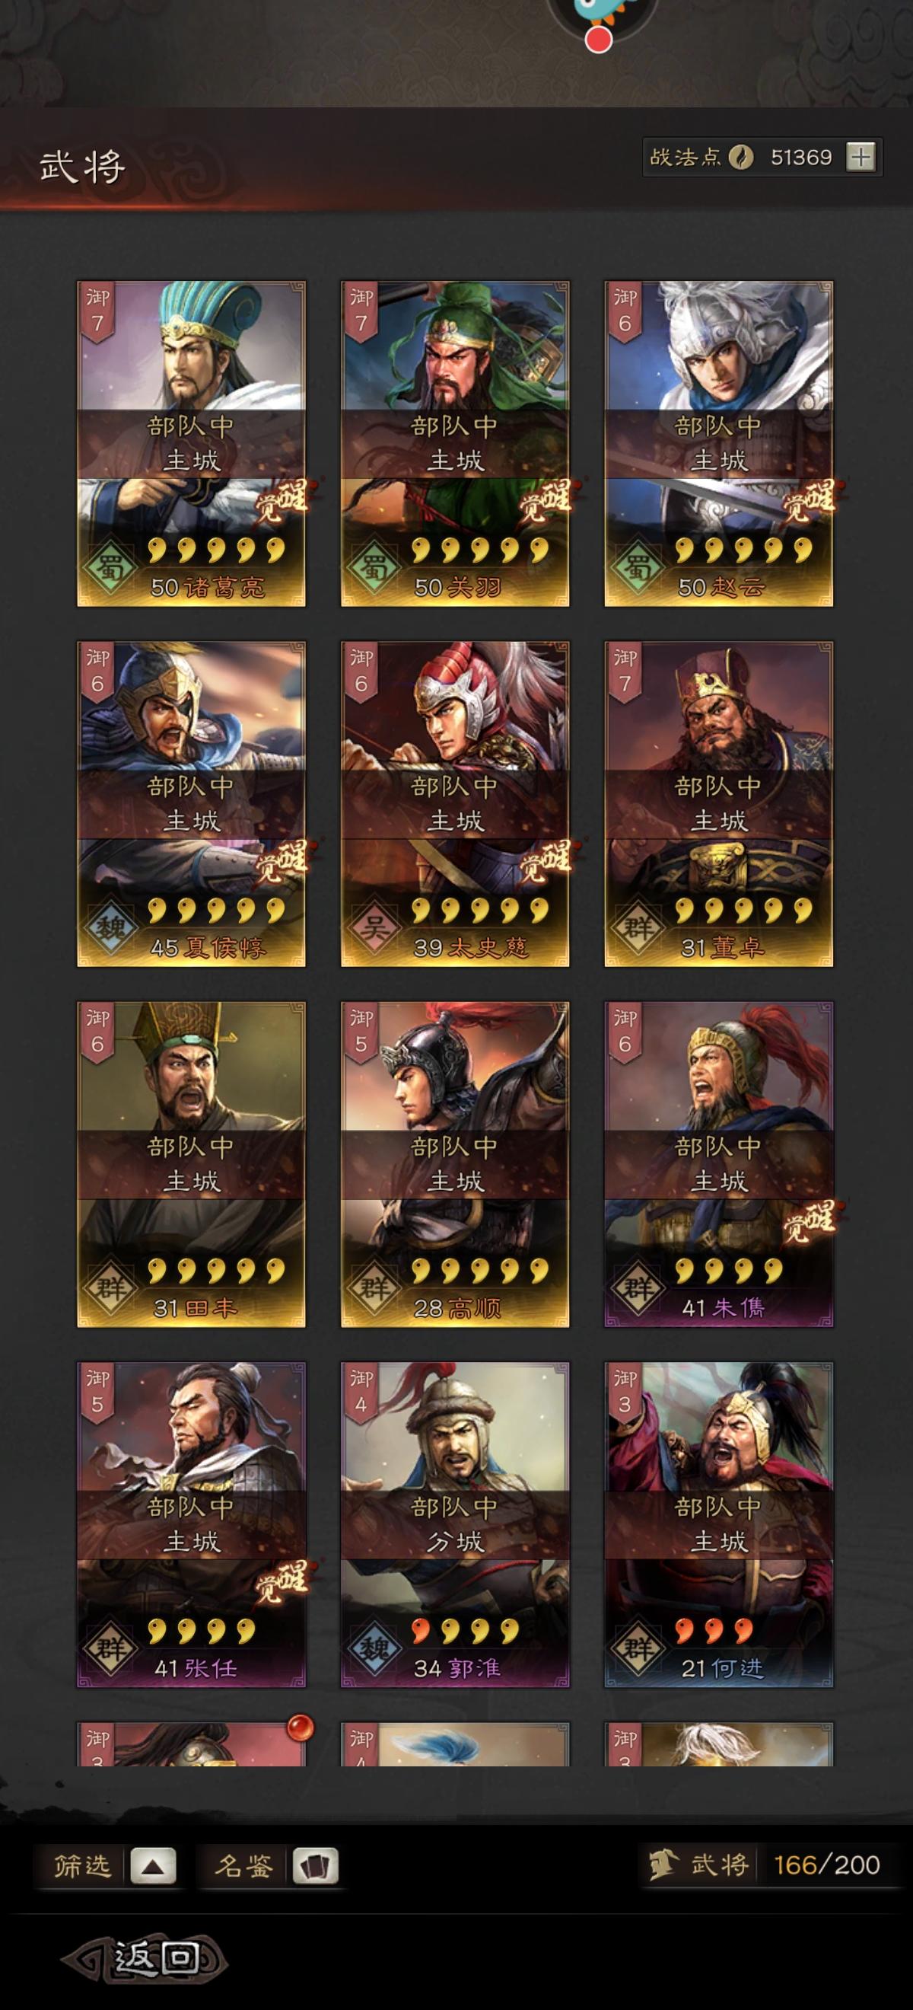This screenshot has width=913, height=2010.
Task: Select the 朱儁 general card
Action: [x=718, y=1164]
